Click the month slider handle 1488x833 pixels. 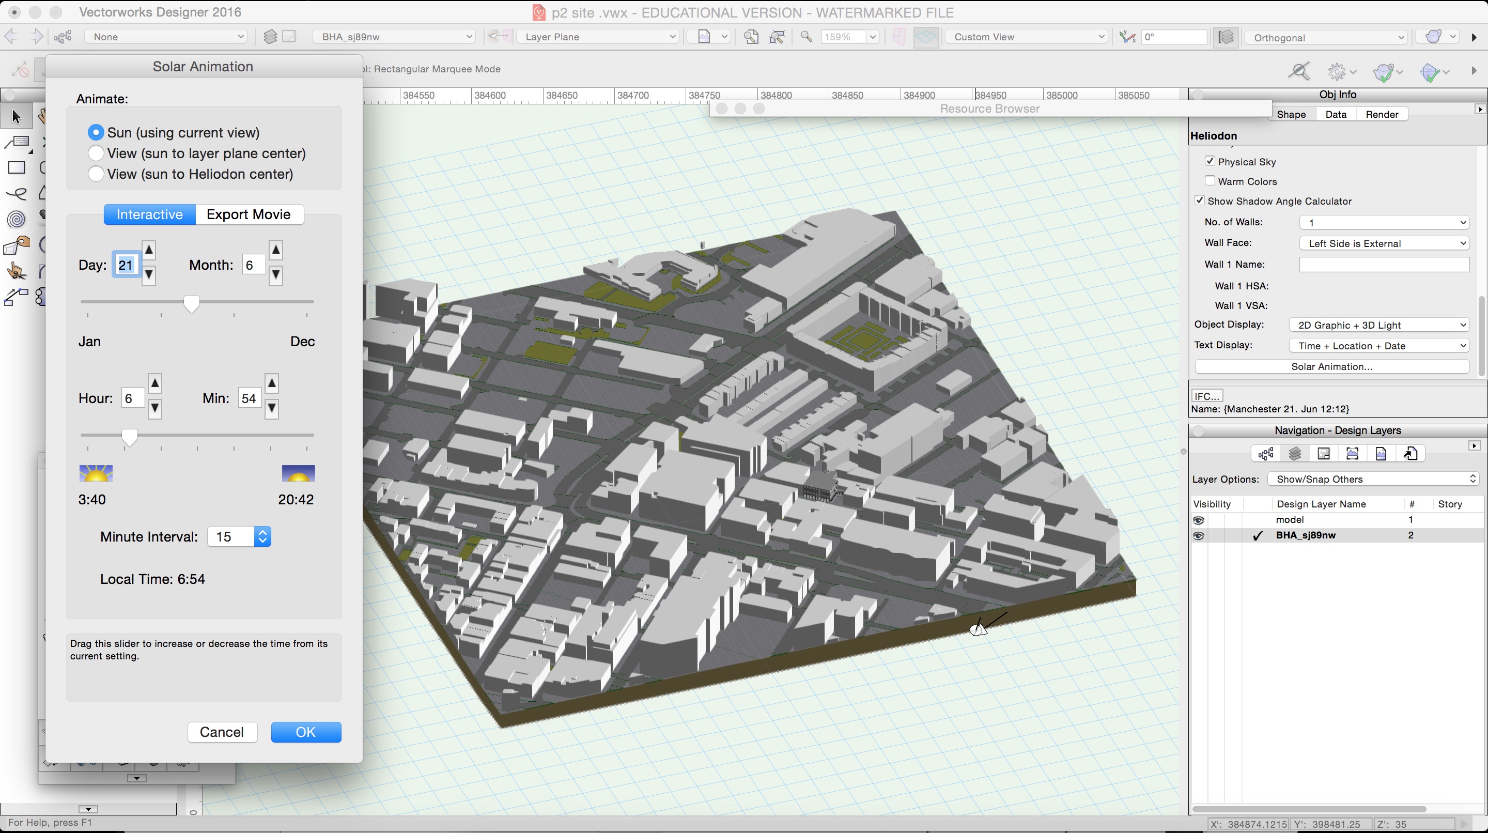(191, 303)
